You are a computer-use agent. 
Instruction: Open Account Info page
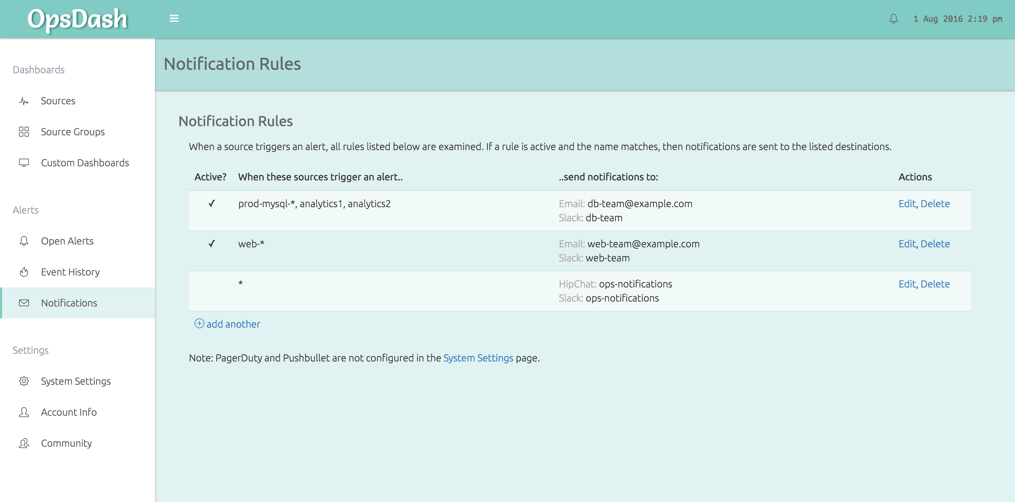click(x=78, y=412)
